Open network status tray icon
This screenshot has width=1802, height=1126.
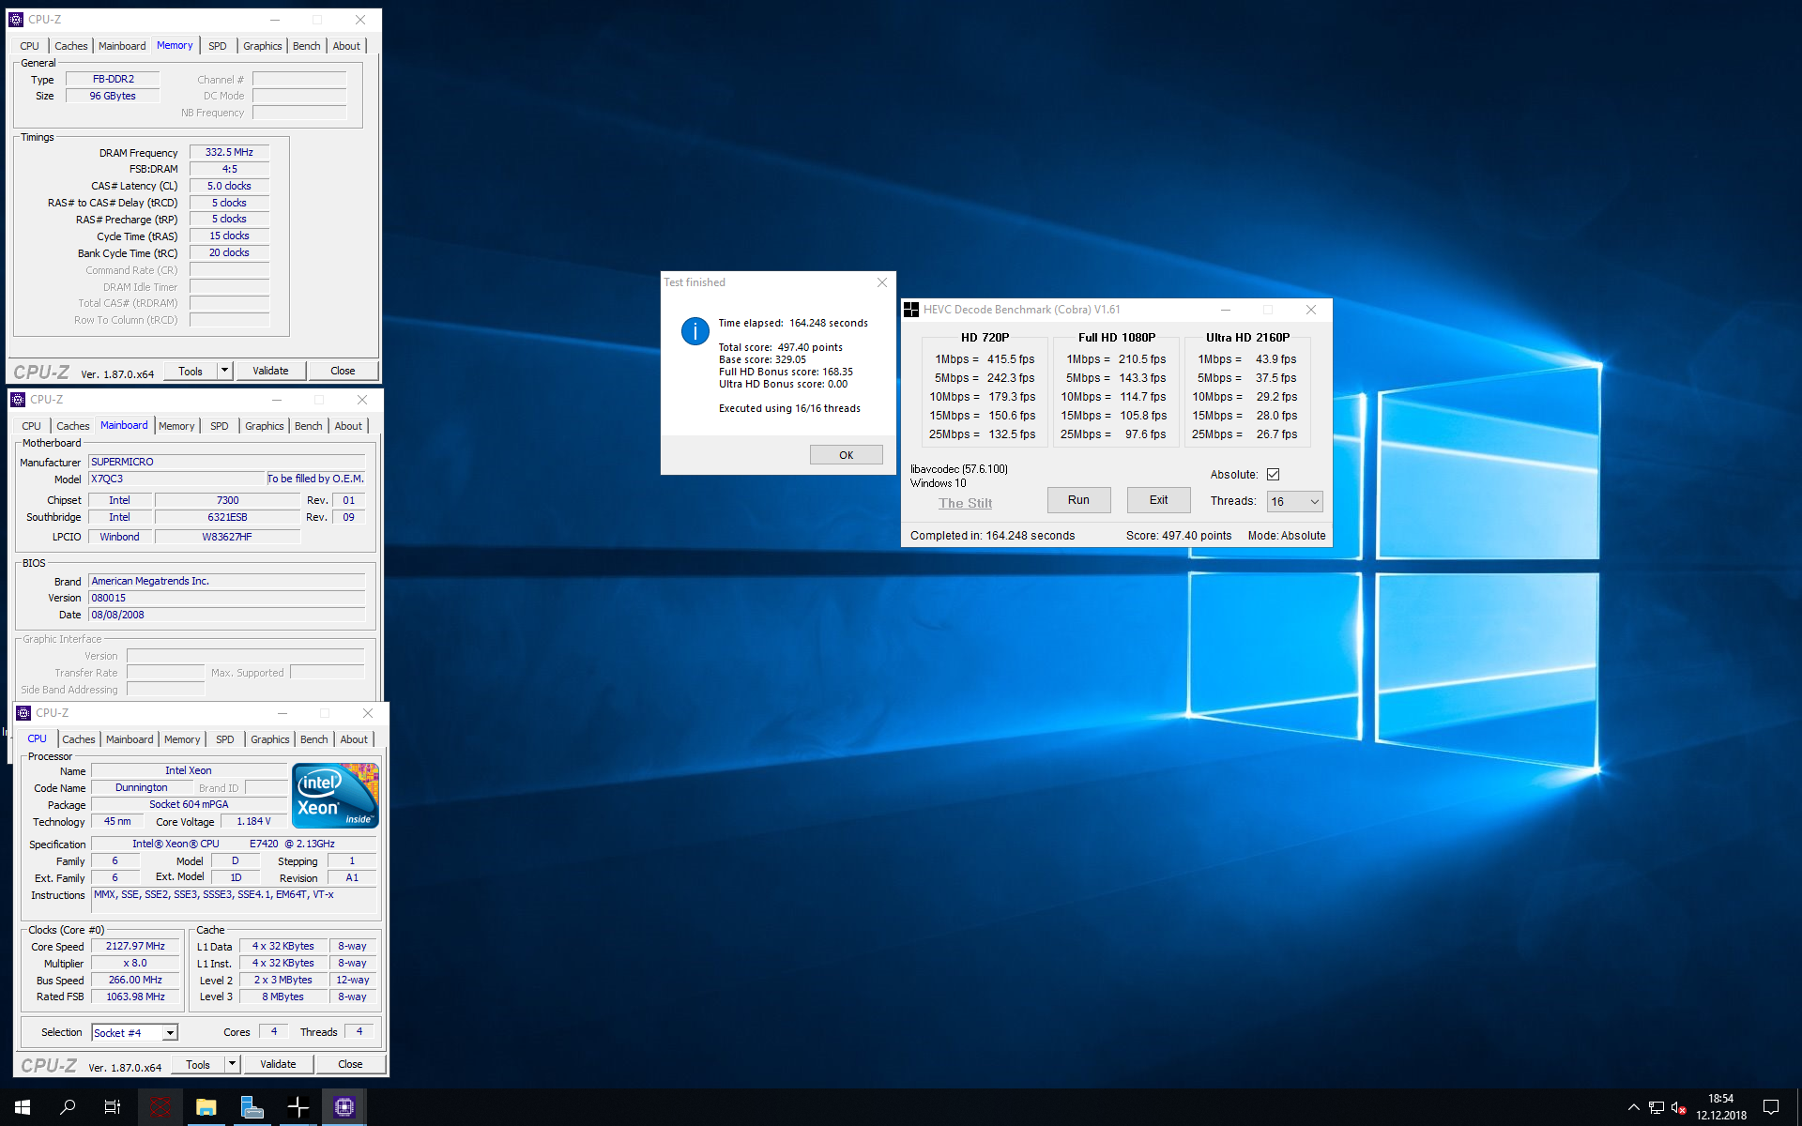click(x=1657, y=1107)
